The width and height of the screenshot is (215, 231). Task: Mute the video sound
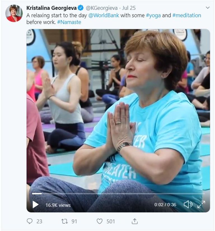tap(188, 204)
